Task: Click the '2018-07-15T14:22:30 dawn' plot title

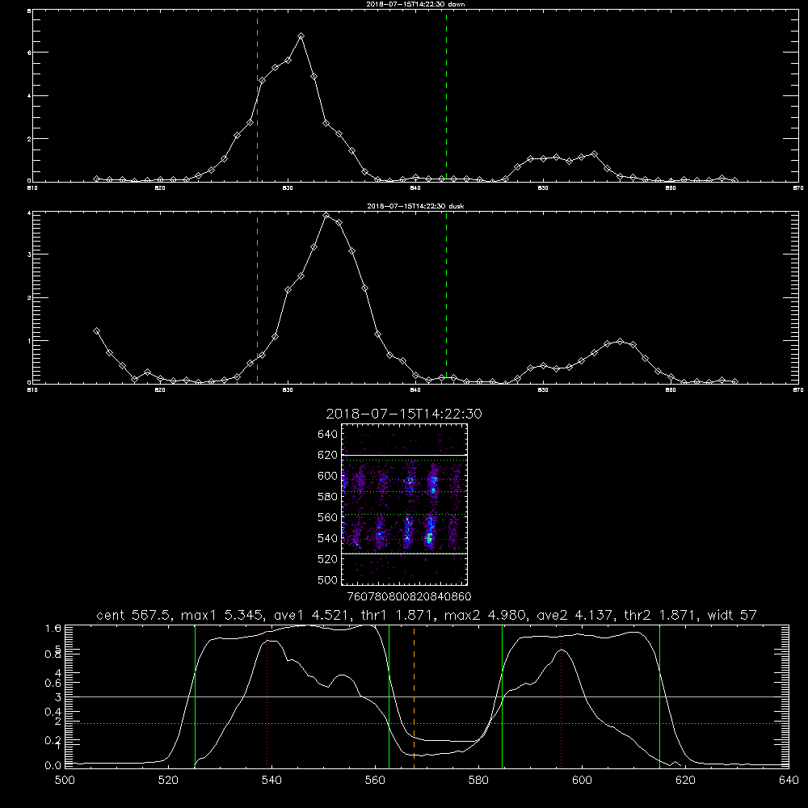Action: coord(415,4)
